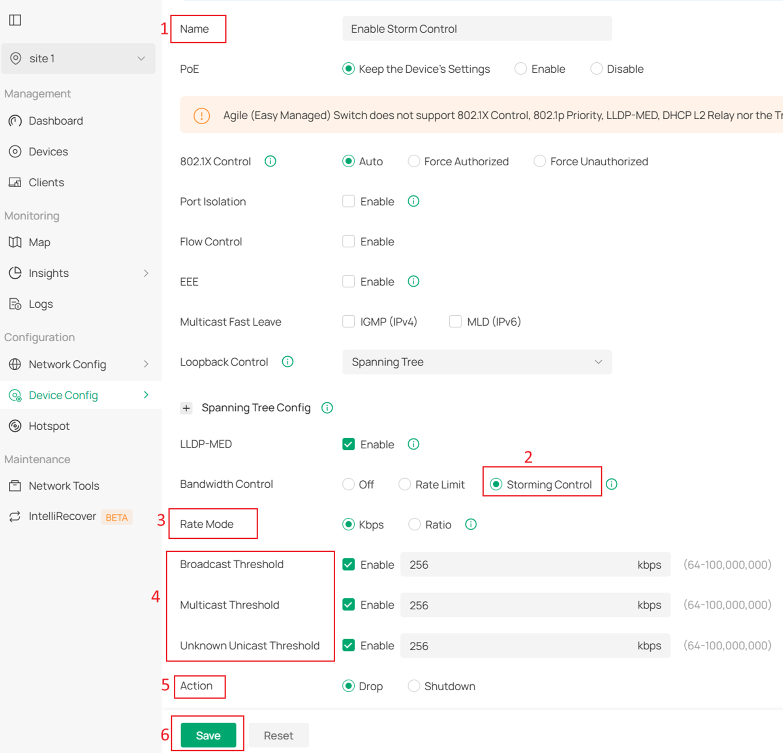783x753 pixels.
Task: Collapse the sidebar panel
Action: tap(15, 20)
